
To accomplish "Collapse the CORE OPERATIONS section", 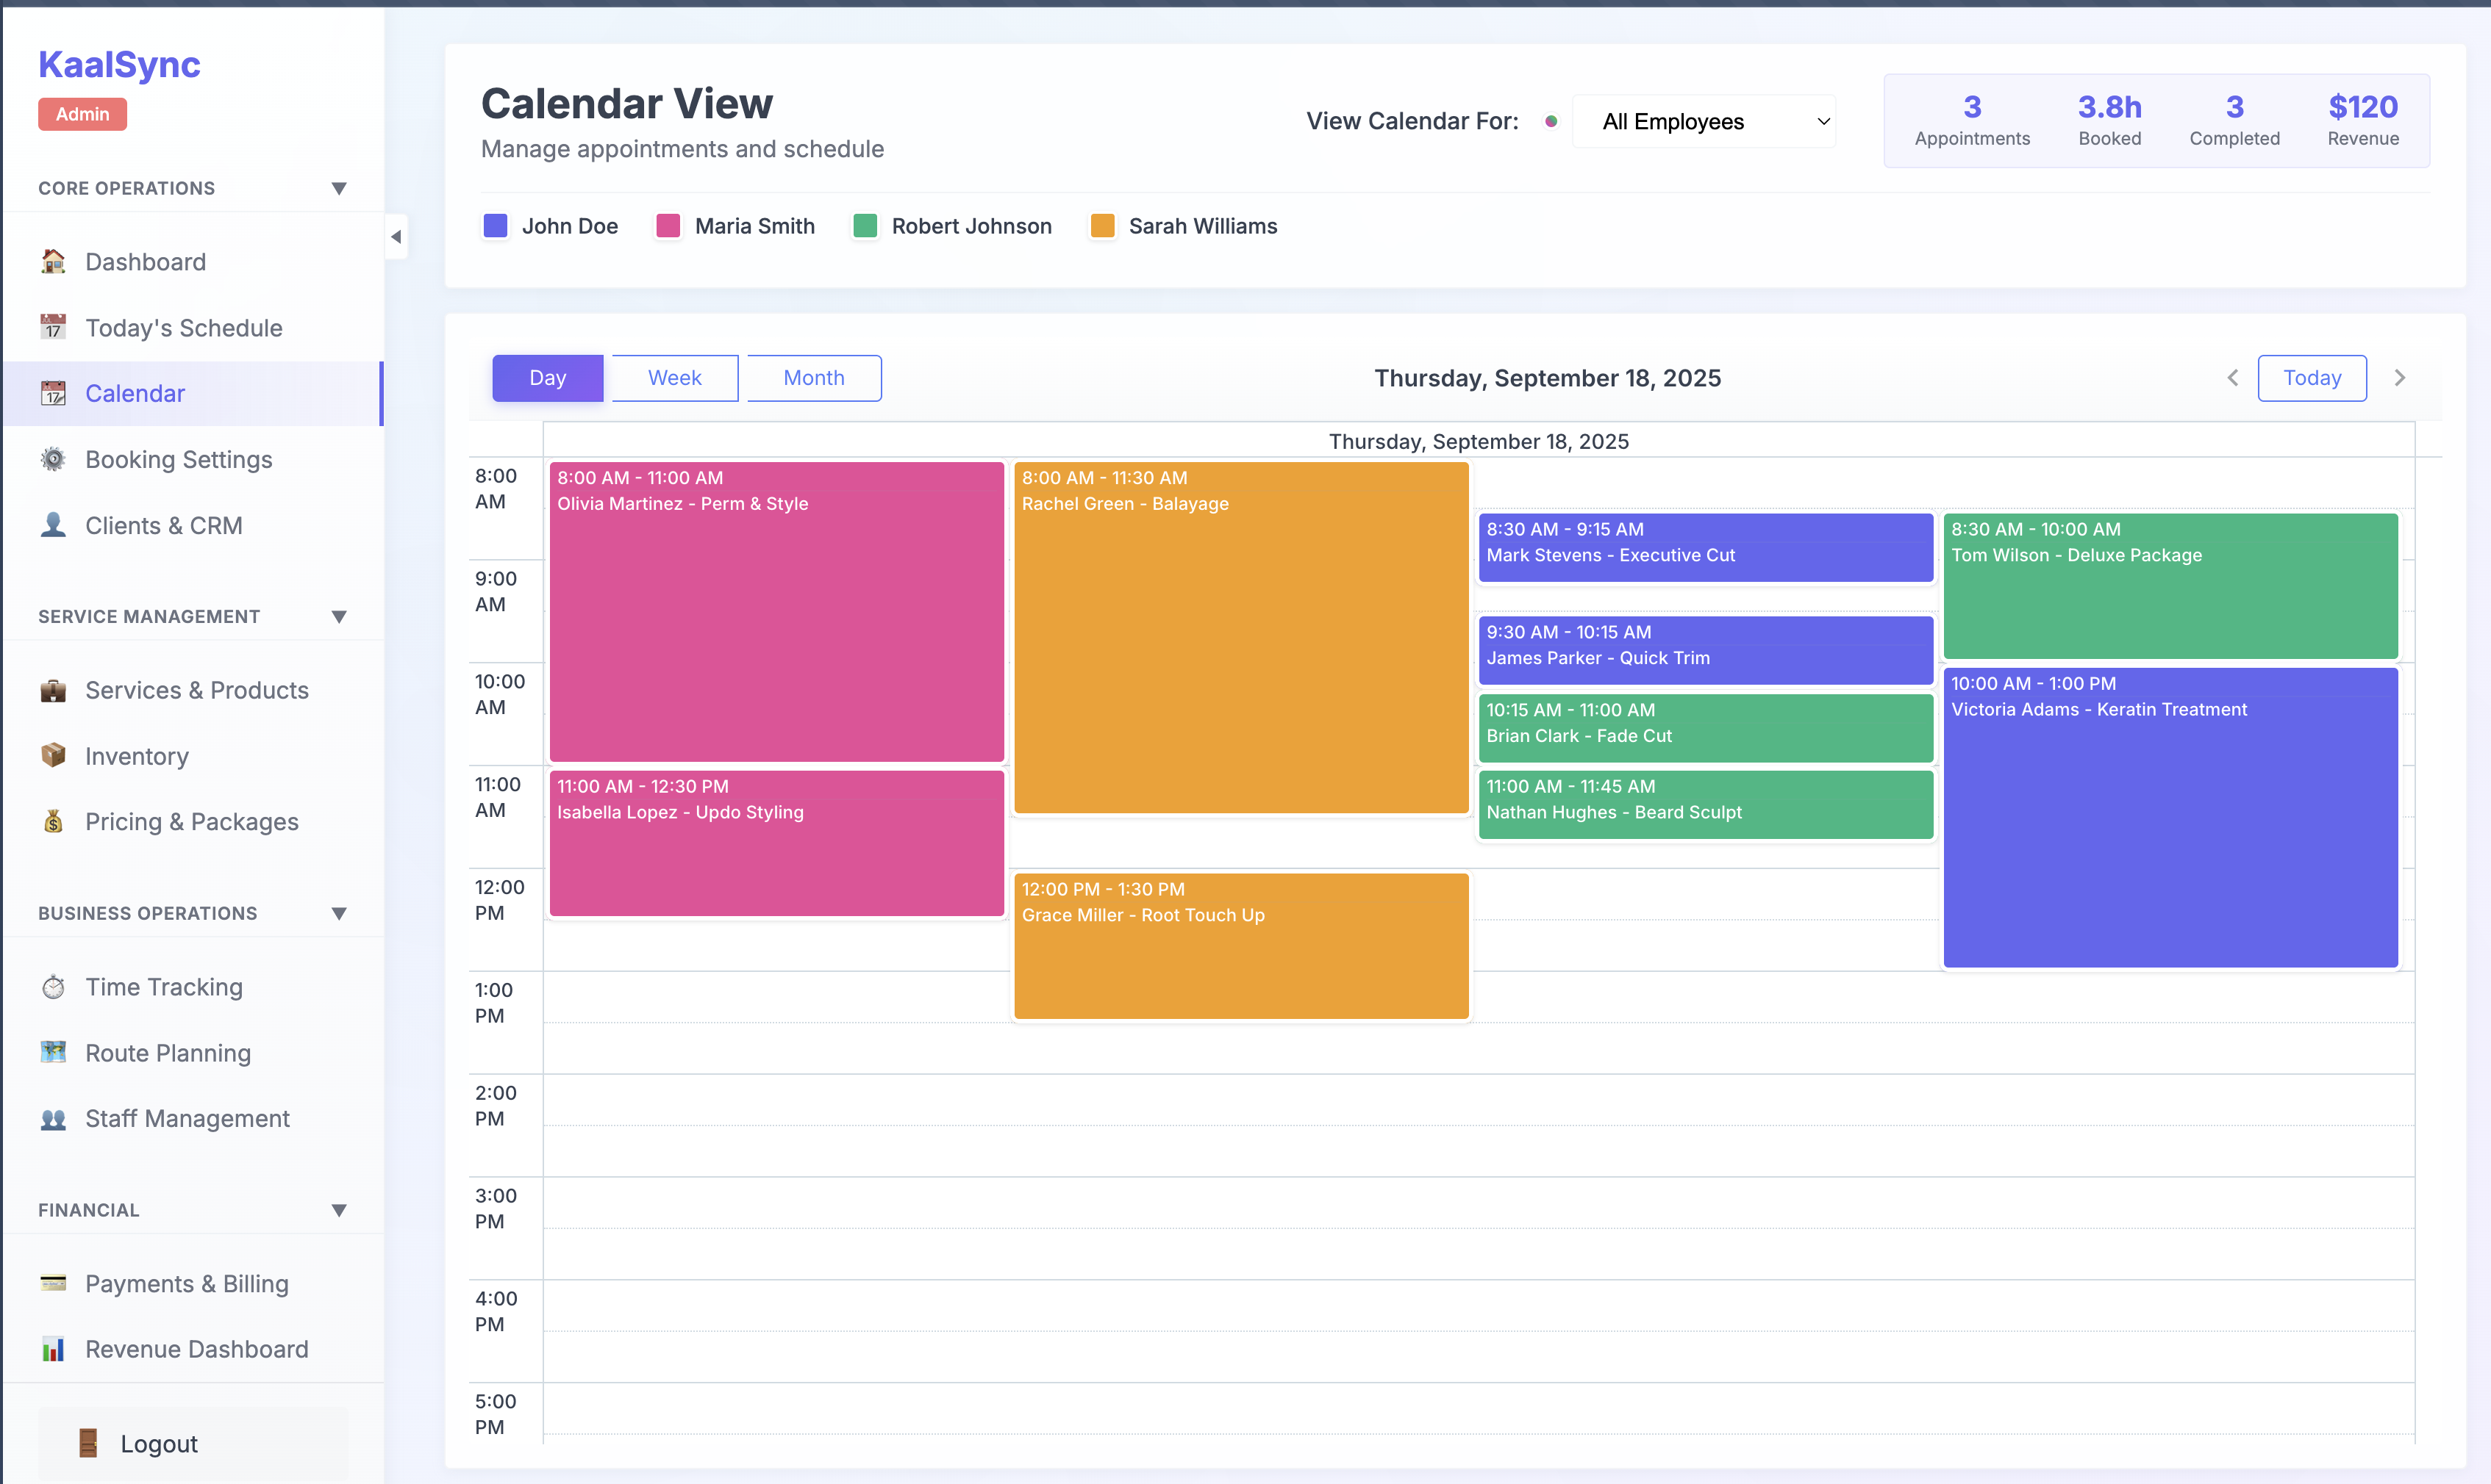I will (x=338, y=188).
